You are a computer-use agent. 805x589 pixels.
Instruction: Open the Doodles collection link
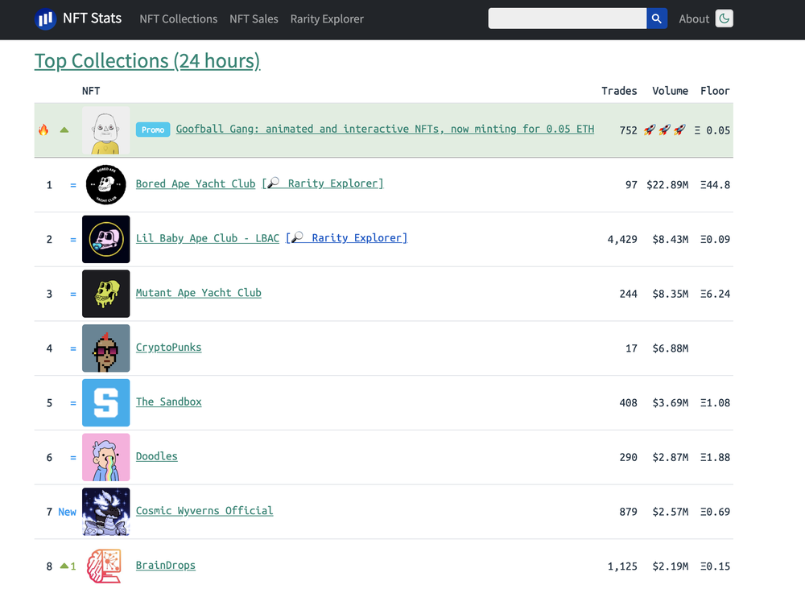click(x=157, y=456)
